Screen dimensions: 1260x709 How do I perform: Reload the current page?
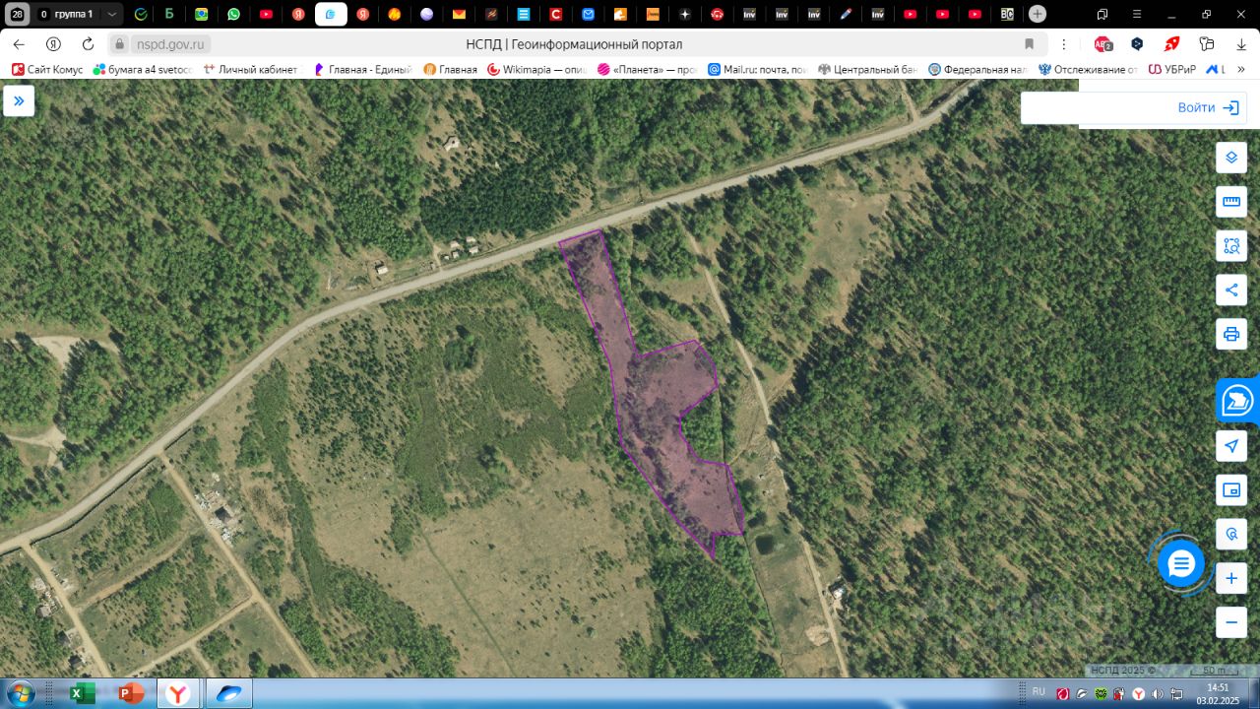coord(88,44)
